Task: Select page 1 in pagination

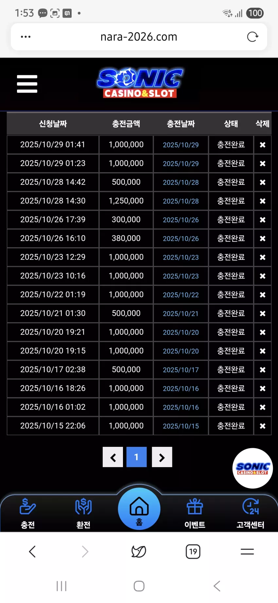Action: (x=136, y=457)
